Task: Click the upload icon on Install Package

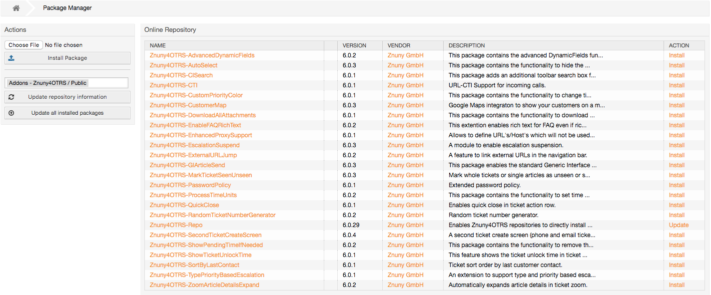Action: pyautogui.click(x=11, y=58)
